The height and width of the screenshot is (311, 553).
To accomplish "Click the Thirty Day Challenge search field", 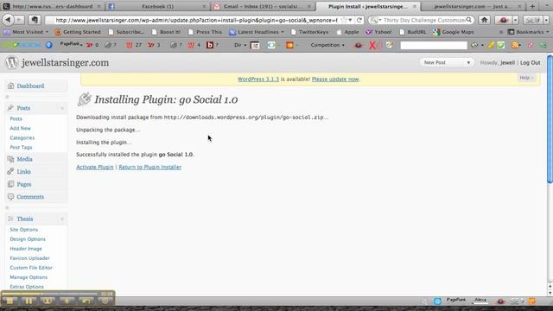I will (424, 20).
